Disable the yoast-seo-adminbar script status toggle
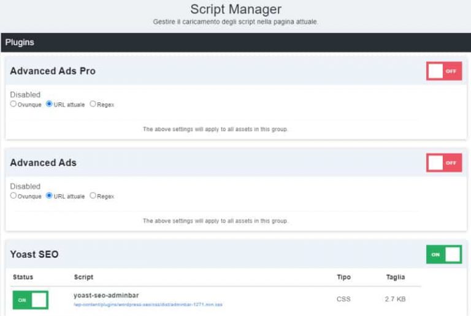 click(30, 300)
